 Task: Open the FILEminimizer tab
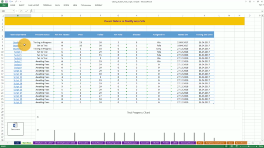coord(86,5)
